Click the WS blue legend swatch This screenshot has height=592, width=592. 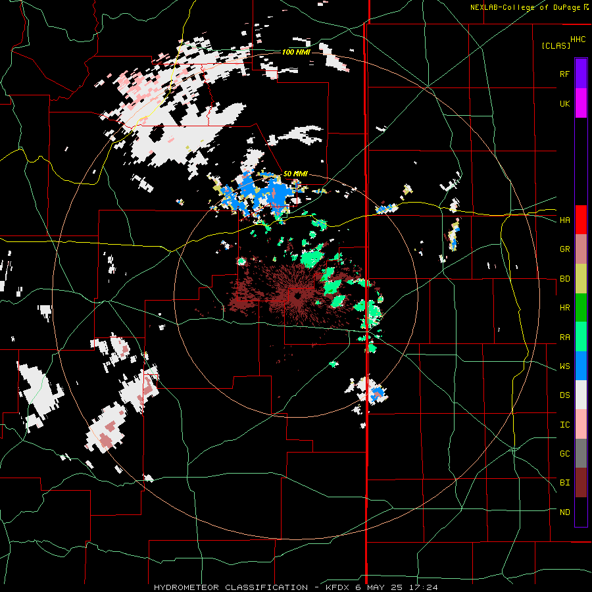click(x=581, y=366)
